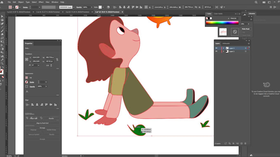Screen dimensions: 280x157
Task: Click vertical align bottom in Properties Align section
Action: tap(56, 105)
